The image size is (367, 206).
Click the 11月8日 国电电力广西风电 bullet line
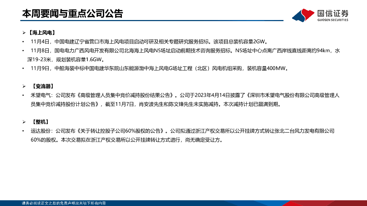(x=185, y=51)
